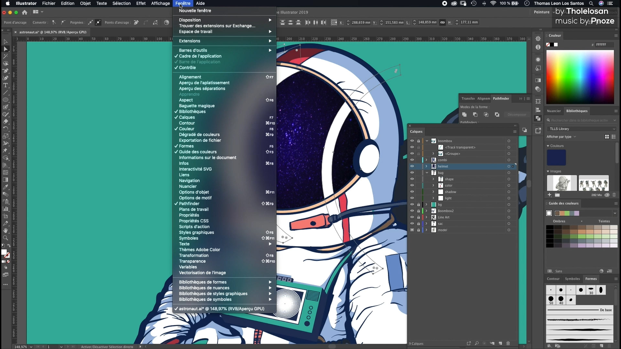Click the Convertir label in control bar

pos(40,23)
